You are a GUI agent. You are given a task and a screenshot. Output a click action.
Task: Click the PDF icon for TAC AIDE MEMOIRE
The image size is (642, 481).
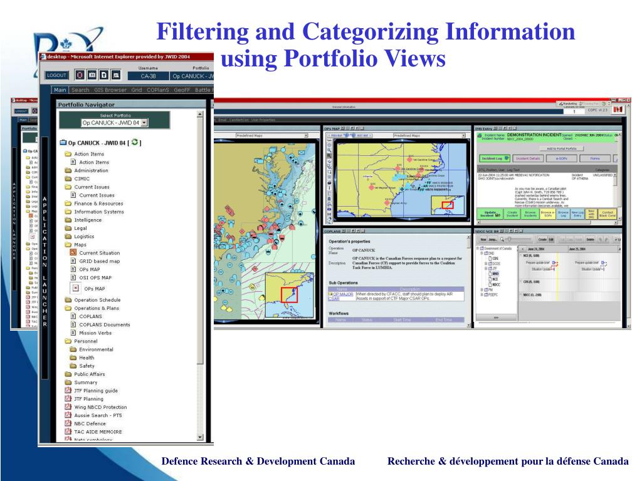pos(68,432)
